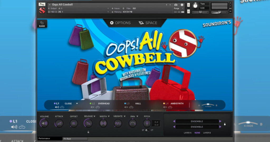
Task: Click the OPTIONS gear icon
Action: 112,23
